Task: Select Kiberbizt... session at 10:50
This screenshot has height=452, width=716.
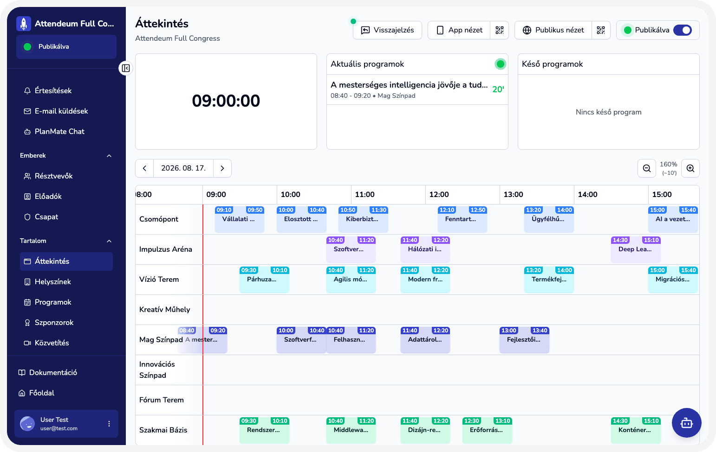Action: tap(364, 219)
